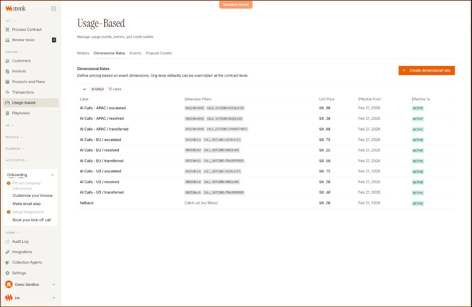
Task: Click the CALL_OUTCOME=RESOLVED filter on APAC row
Action: 224,119
